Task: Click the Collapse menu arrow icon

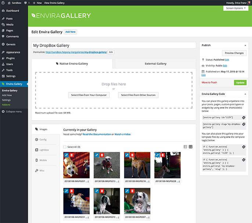Action: (x=3, y=111)
